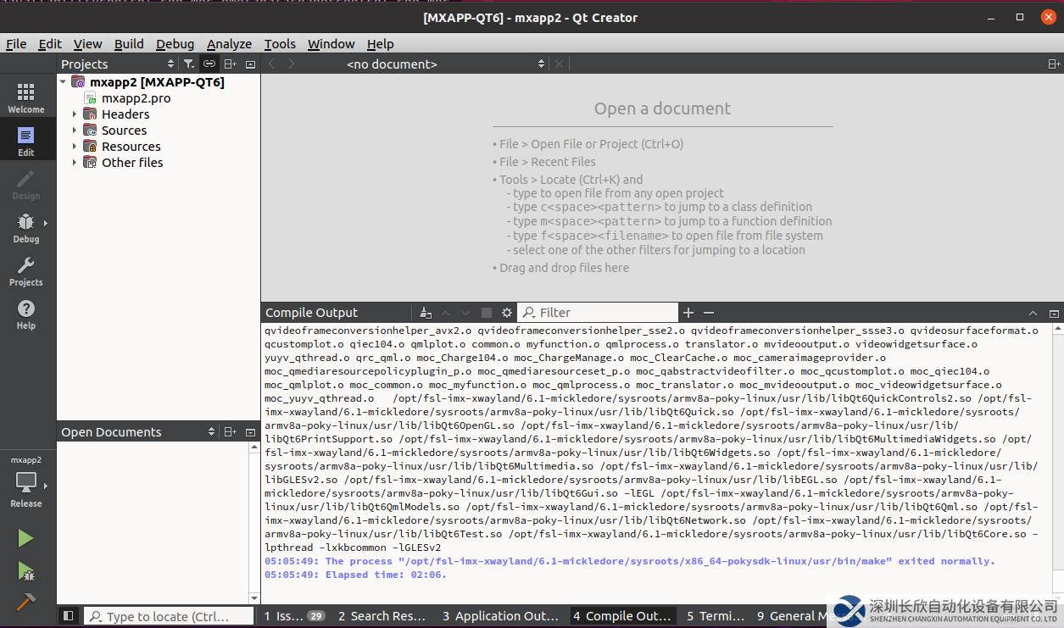Open the View menu
The height and width of the screenshot is (628, 1064).
point(87,44)
